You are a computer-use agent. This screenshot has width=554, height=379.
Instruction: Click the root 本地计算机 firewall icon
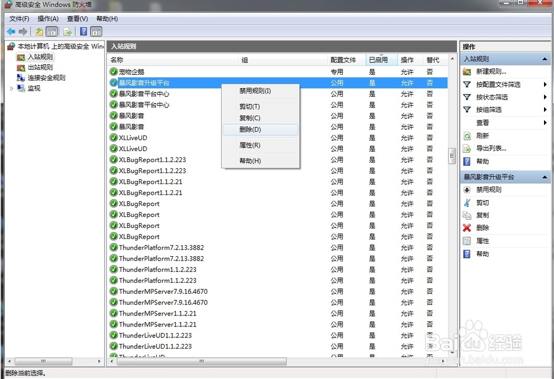pos(11,46)
